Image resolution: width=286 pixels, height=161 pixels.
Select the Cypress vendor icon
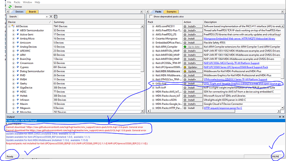coord(18,67)
